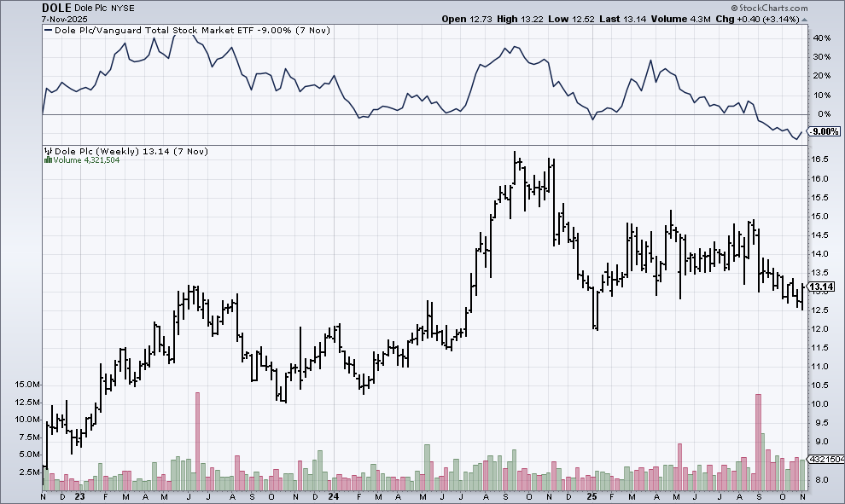Click the 12.0 price axis label
845x504 pixels.
[x=819, y=329]
